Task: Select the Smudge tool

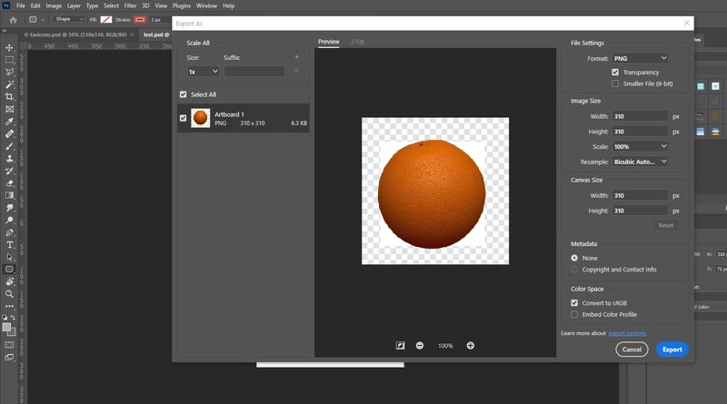Action: [9, 208]
